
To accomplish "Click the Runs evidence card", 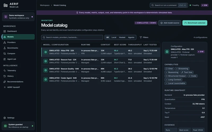I will (171, 130).
